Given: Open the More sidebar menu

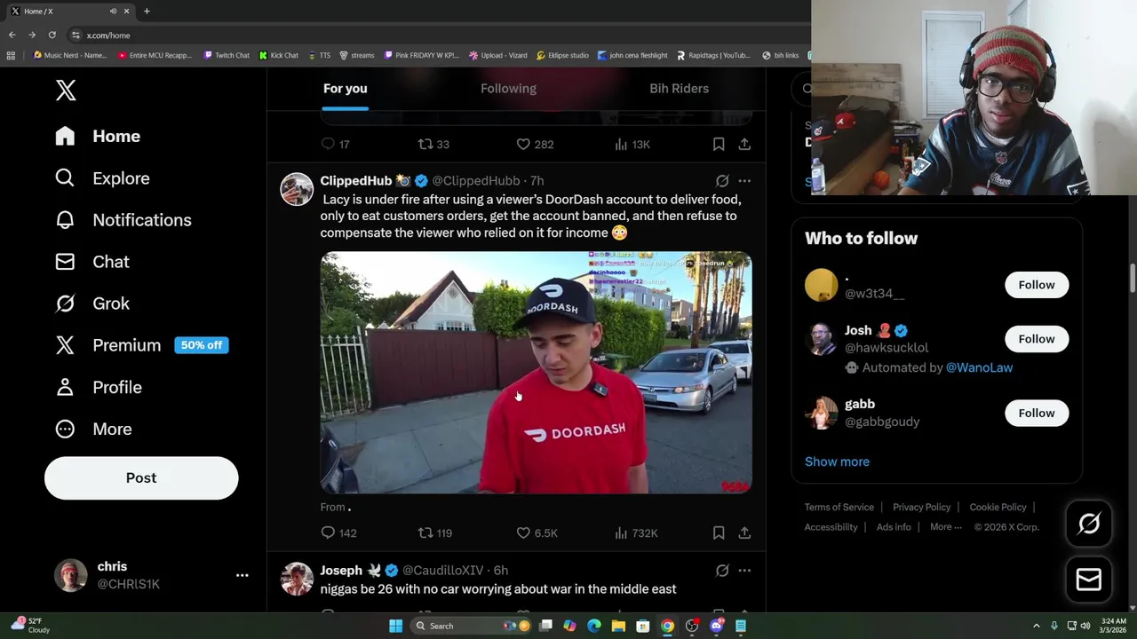Looking at the screenshot, I should pos(93,429).
